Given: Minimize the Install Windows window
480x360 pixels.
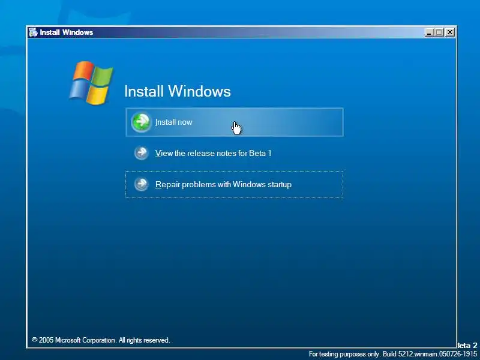Looking at the screenshot, I should click(x=429, y=32).
